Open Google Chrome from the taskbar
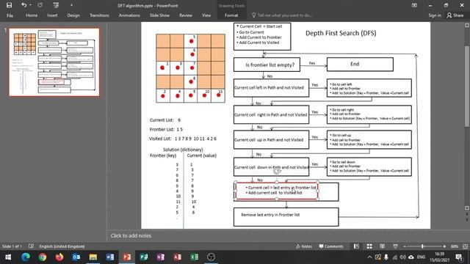 click(43, 257)
